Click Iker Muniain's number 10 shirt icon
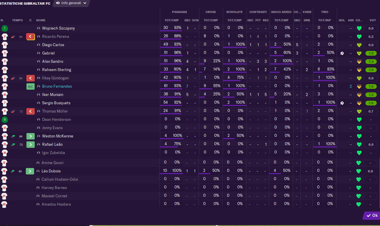 click(4, 95)
